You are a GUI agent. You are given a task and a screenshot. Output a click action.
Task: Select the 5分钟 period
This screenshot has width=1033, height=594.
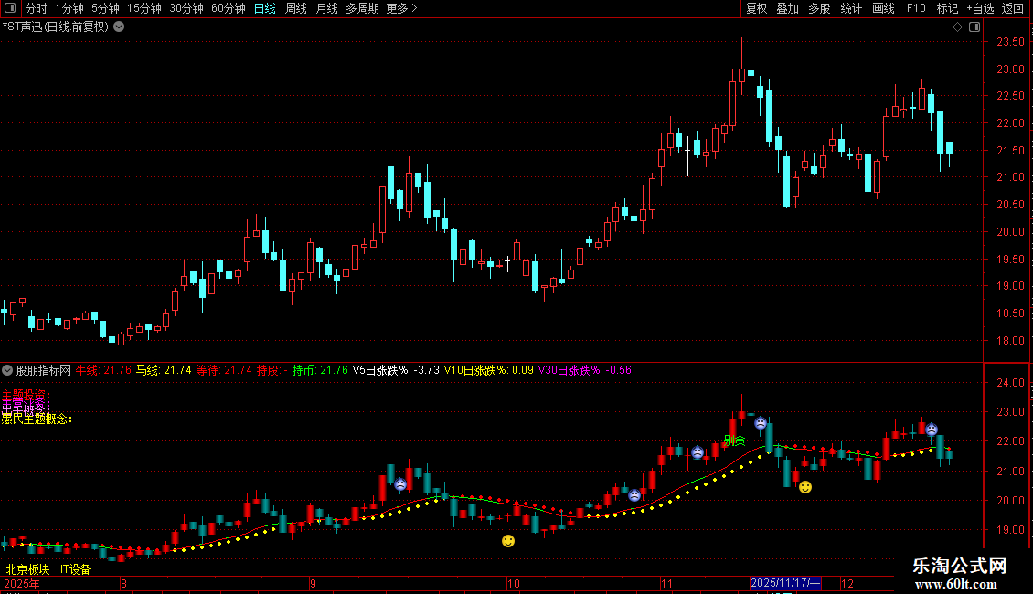pyautogui.click(x=105, y=8)
